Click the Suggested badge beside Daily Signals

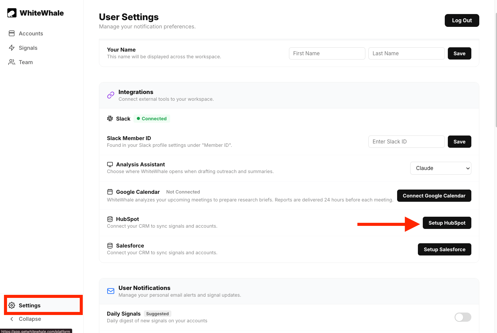(157, 314)
